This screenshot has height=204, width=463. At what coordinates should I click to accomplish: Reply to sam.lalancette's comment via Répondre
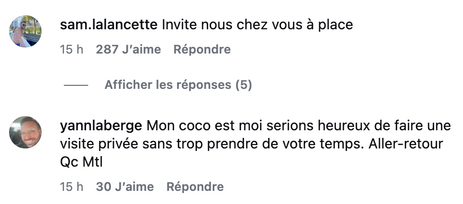(202, 49)
